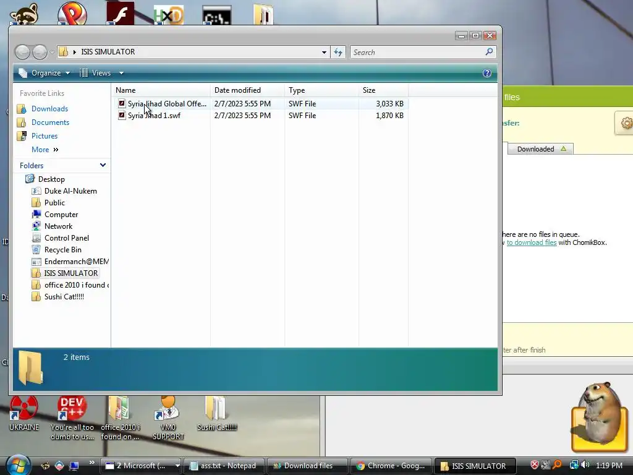Click Show Desktop quick launch icon
Image resolution: width=633 pixels, height=475 pixels.
(x=74, y=466)
